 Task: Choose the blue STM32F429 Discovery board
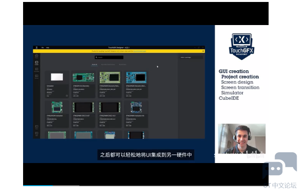[x=136, y=78]
